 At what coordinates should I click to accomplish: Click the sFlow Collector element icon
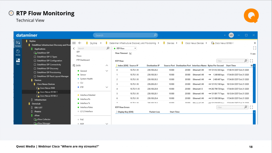35,119
